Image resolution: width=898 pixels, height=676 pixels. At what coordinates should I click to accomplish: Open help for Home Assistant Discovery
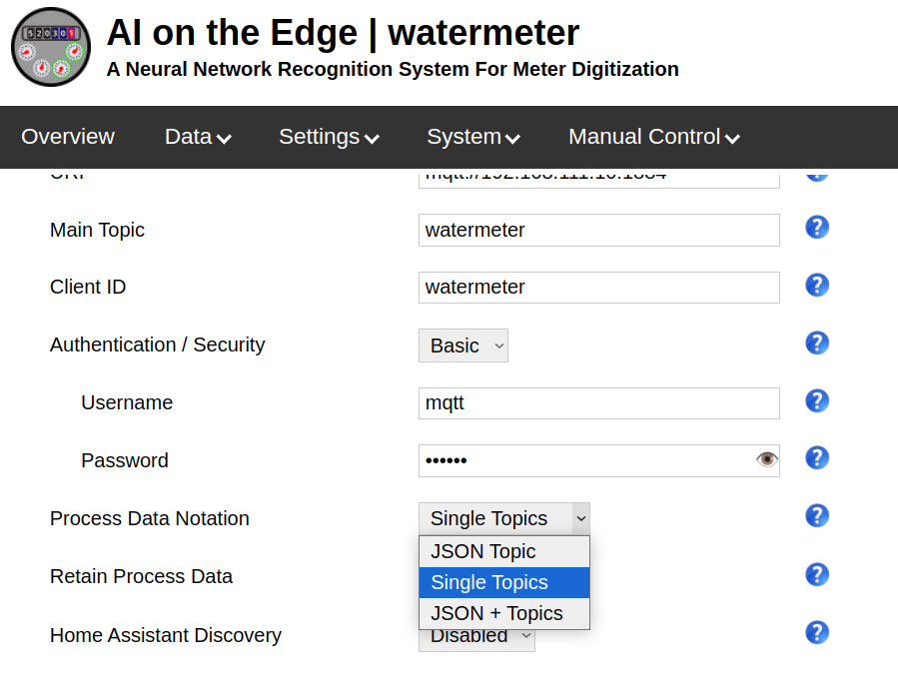tap(817, 633)
